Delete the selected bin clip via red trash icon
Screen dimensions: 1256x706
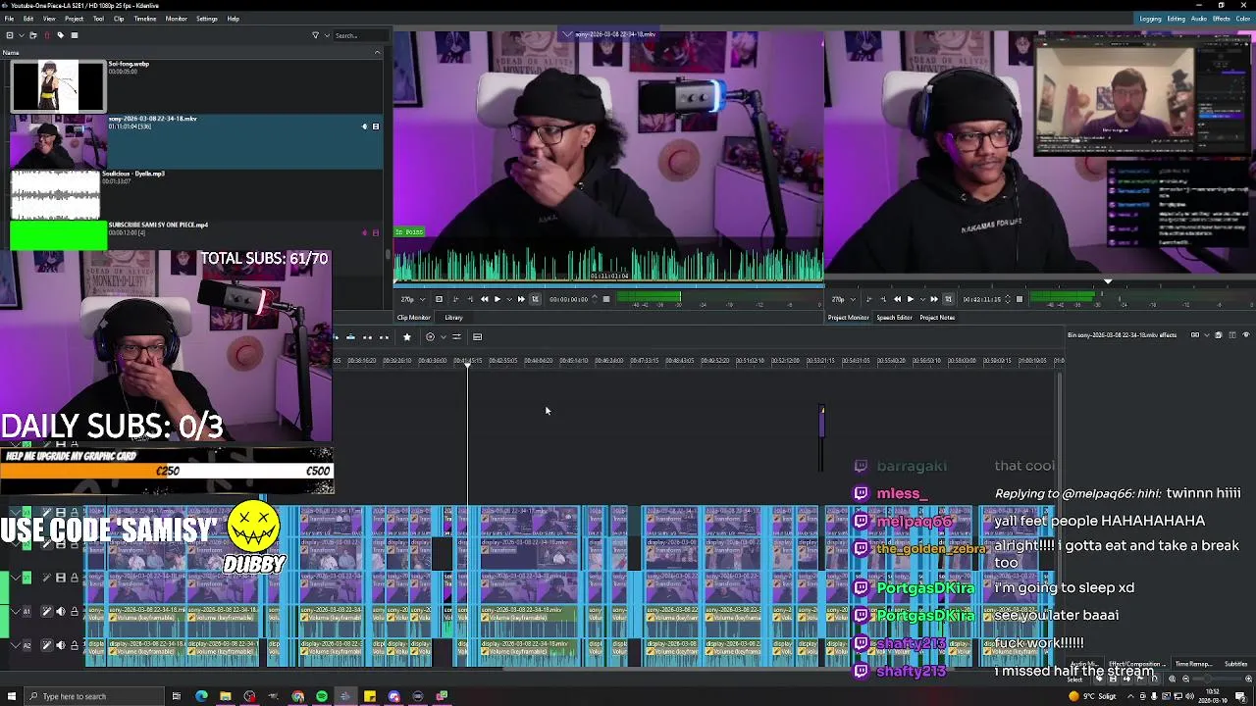coord(46,35)
